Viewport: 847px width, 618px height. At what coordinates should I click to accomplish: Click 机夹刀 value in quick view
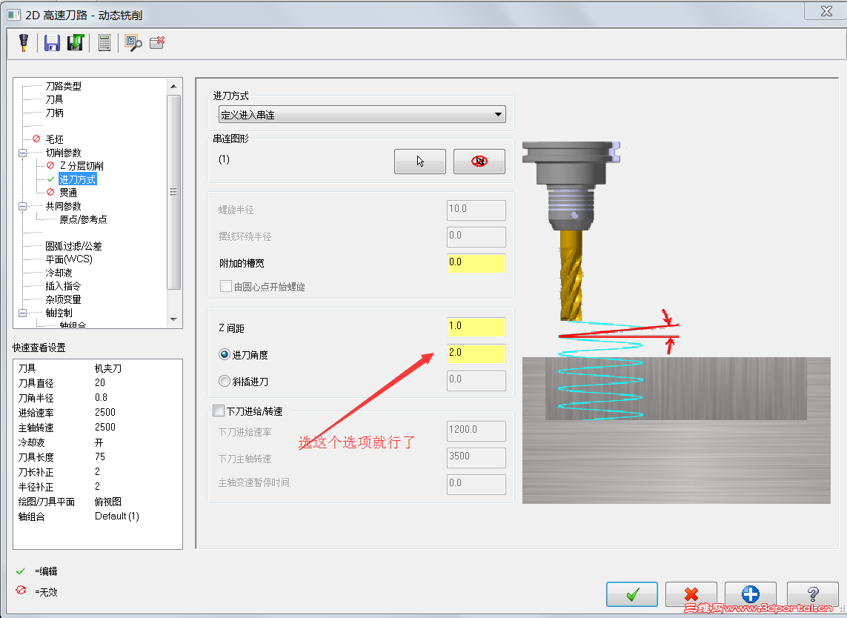(x=108, y=368)
